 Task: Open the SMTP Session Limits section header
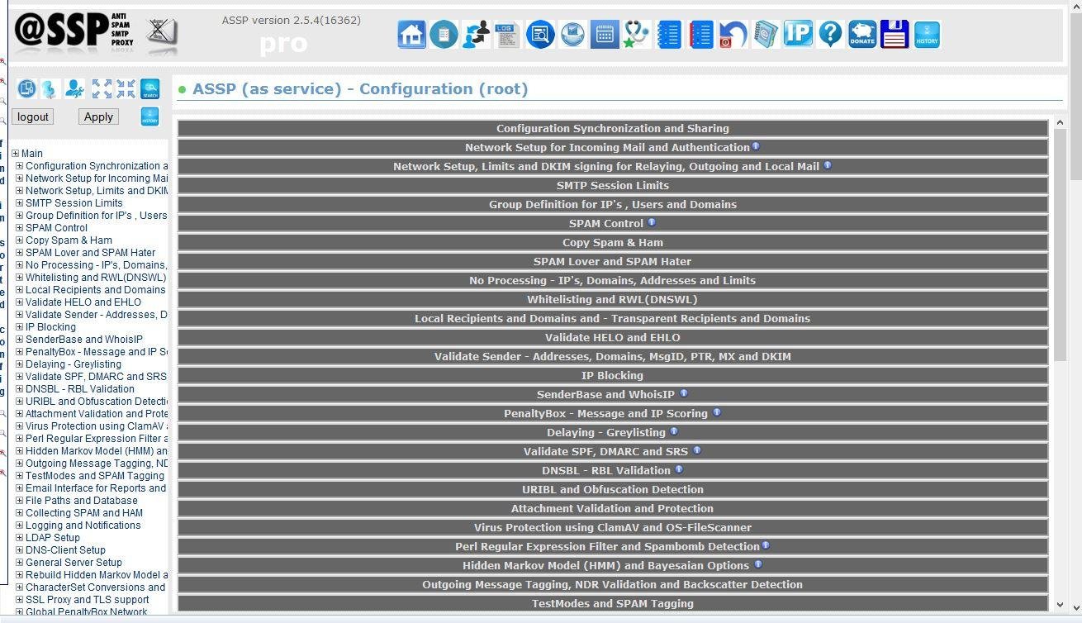click(613, 185)
